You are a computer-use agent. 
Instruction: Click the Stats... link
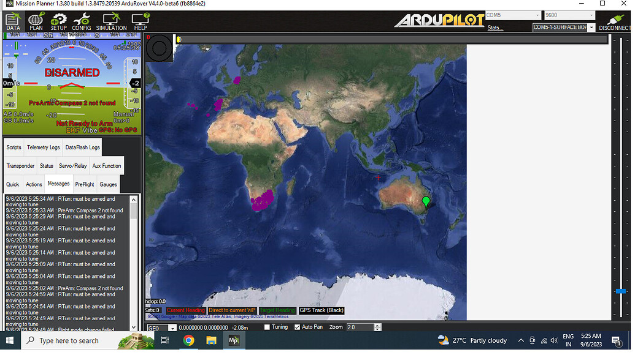(x=495, y=28)
